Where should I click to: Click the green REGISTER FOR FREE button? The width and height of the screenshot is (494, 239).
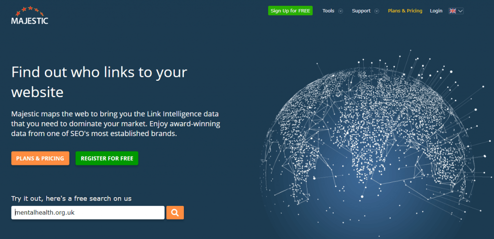107,158
